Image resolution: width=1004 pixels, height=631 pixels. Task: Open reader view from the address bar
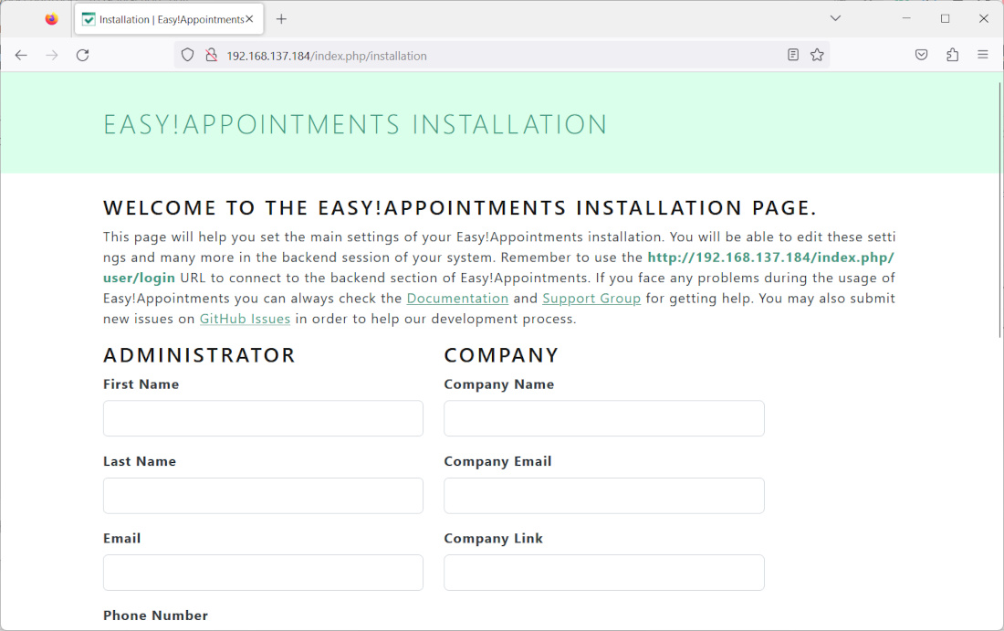pos(792,55)
